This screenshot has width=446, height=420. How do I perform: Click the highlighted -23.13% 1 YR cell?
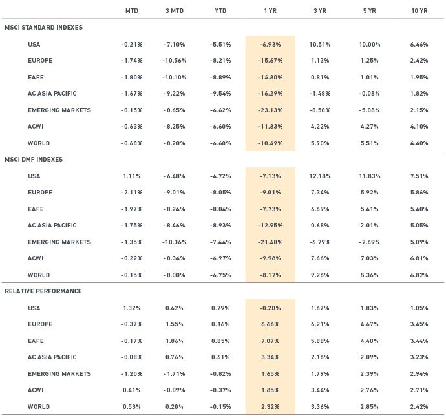pos(270,110)
